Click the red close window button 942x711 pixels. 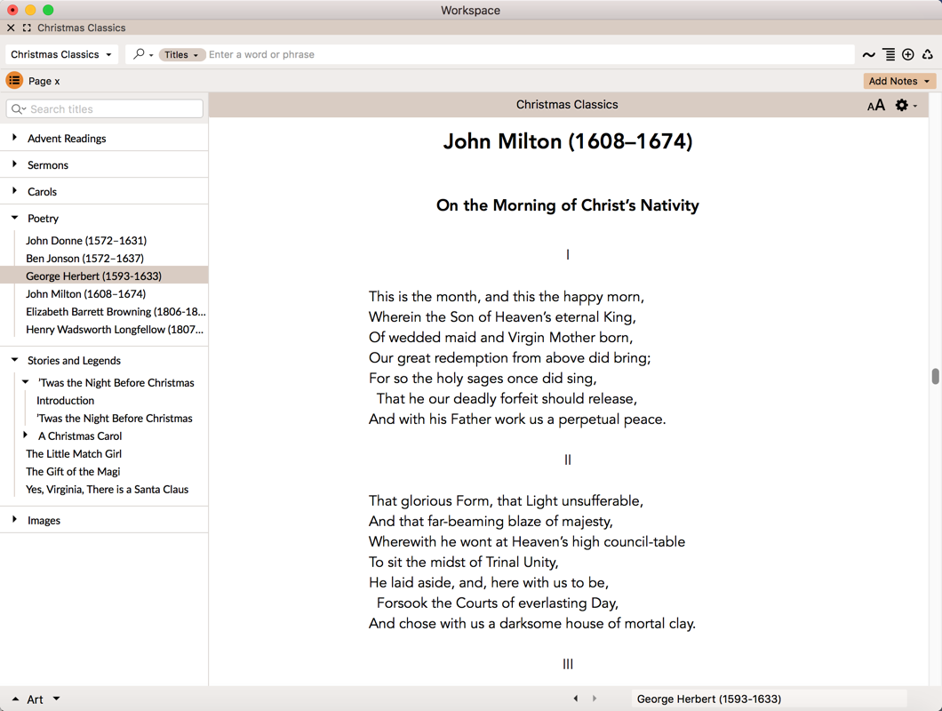(x=12, y=10)
